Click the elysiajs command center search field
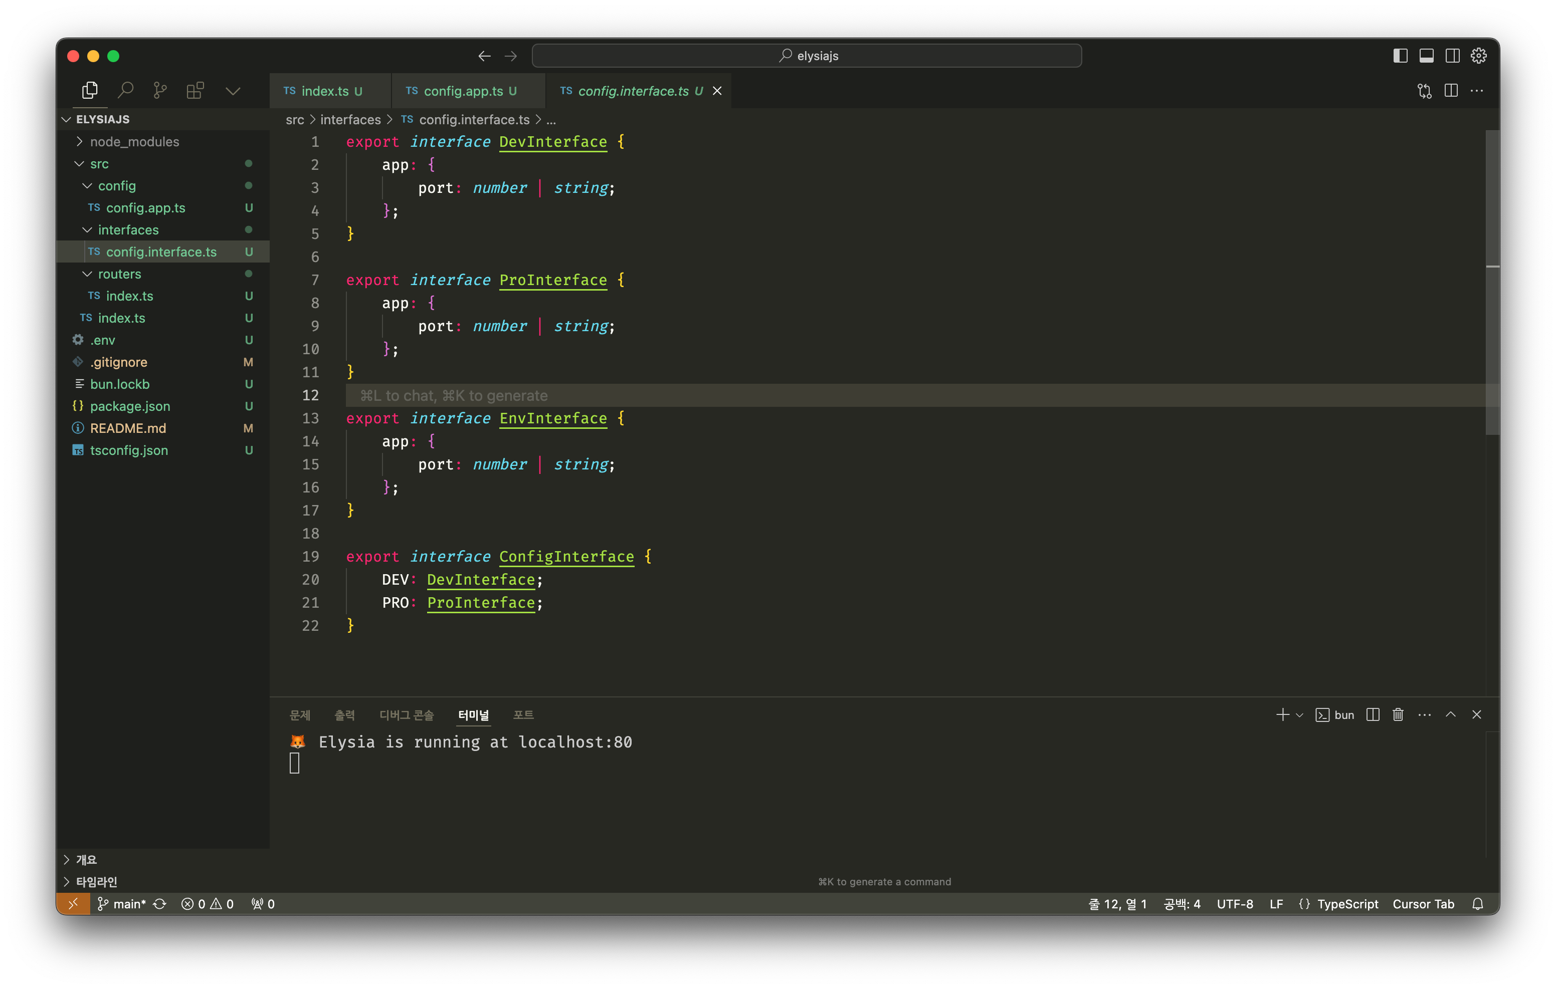1556x989 pixels. click(x=807, y=56)
